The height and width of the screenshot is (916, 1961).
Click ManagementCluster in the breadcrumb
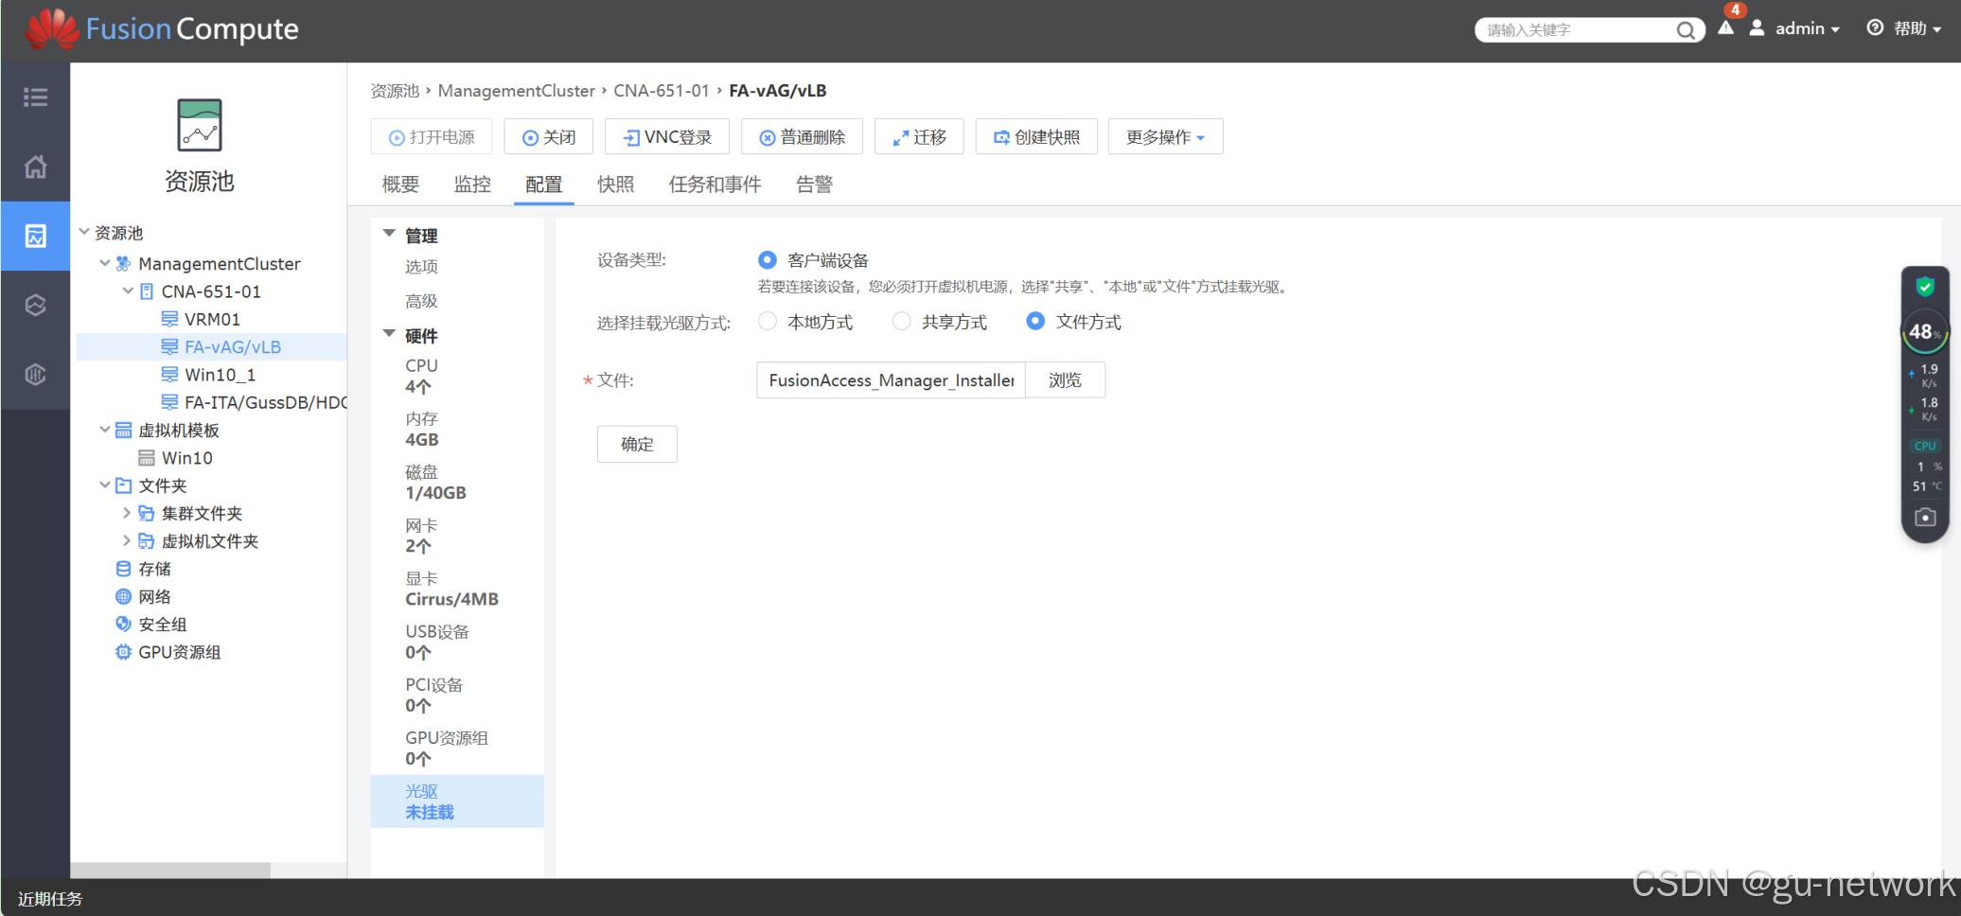[517, 91]
